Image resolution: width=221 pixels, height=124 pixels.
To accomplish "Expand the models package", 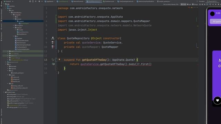I will point(16,30).
